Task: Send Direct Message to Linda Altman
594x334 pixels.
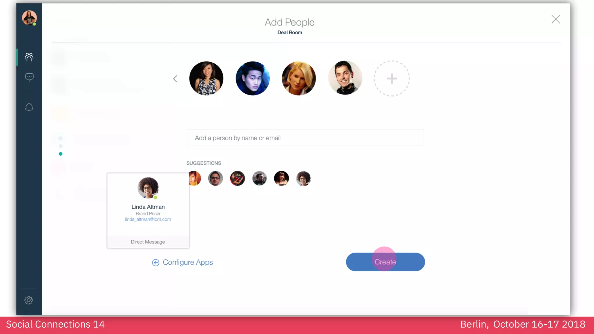Action: tap(148, 242)
